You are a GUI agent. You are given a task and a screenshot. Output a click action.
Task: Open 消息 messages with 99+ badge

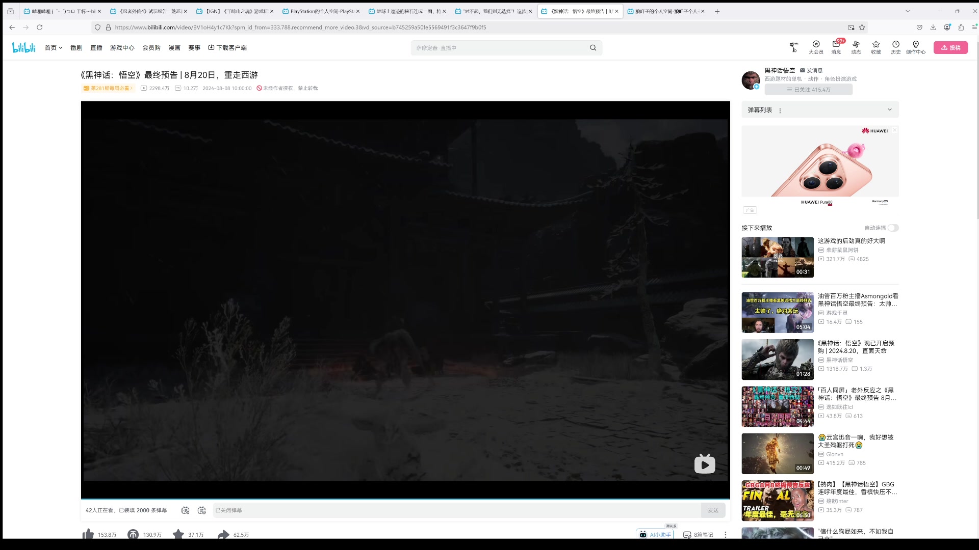click(836, 47)
